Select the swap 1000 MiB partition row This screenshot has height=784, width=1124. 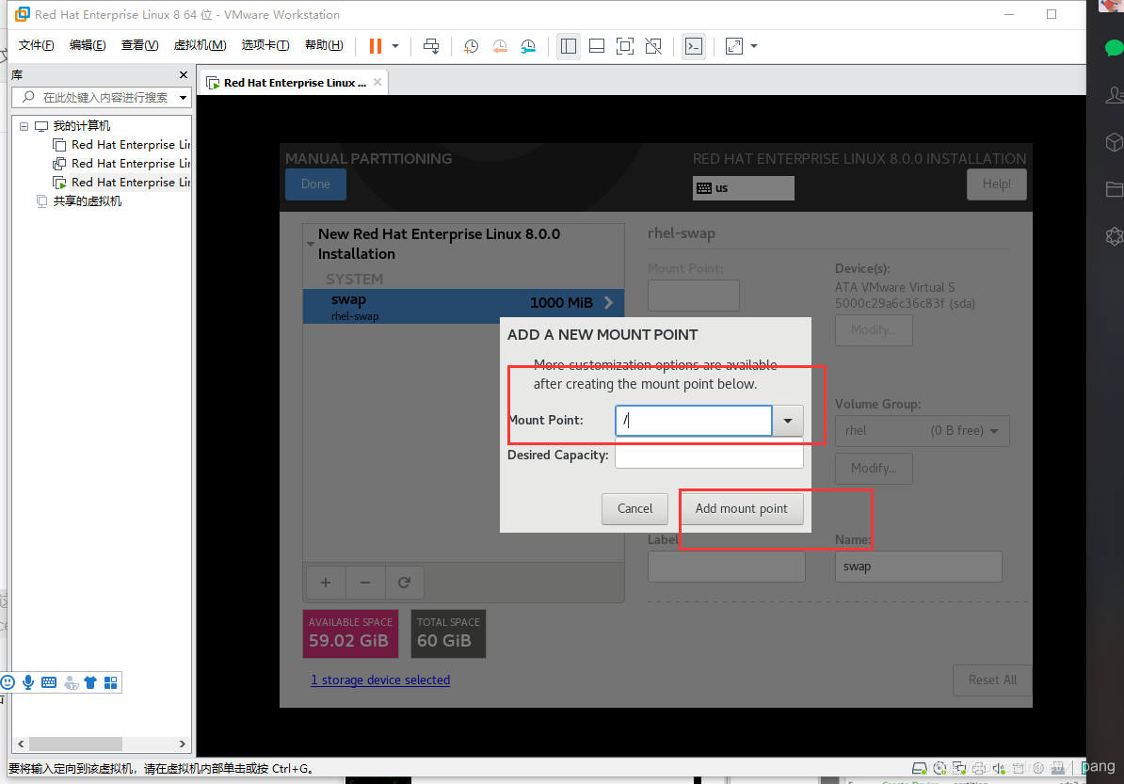coord(463,306)
